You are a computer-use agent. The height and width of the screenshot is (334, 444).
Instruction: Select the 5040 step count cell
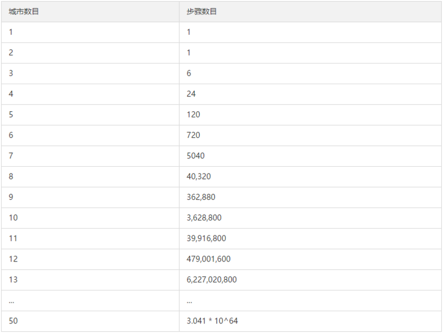click(196, 156)
